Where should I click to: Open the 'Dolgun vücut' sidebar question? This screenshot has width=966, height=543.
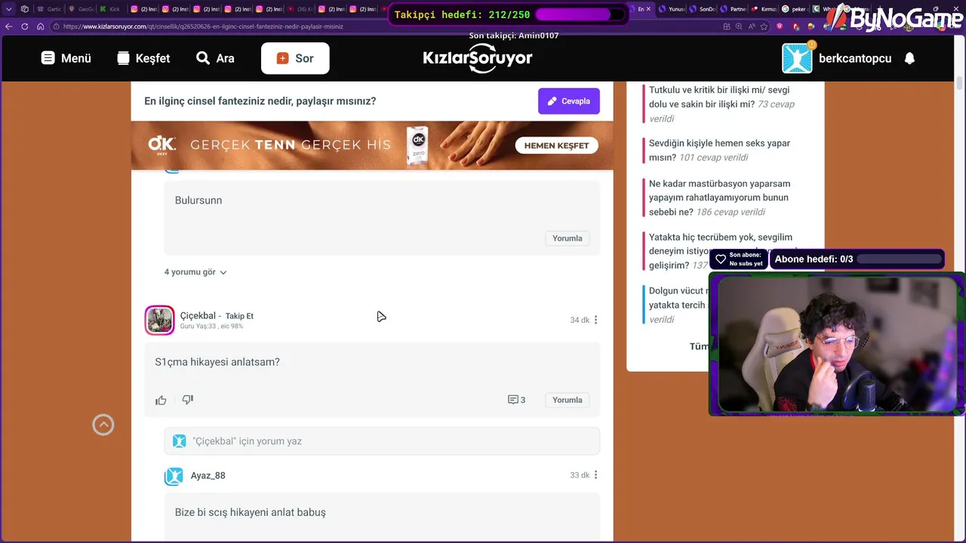click(678, 305)
